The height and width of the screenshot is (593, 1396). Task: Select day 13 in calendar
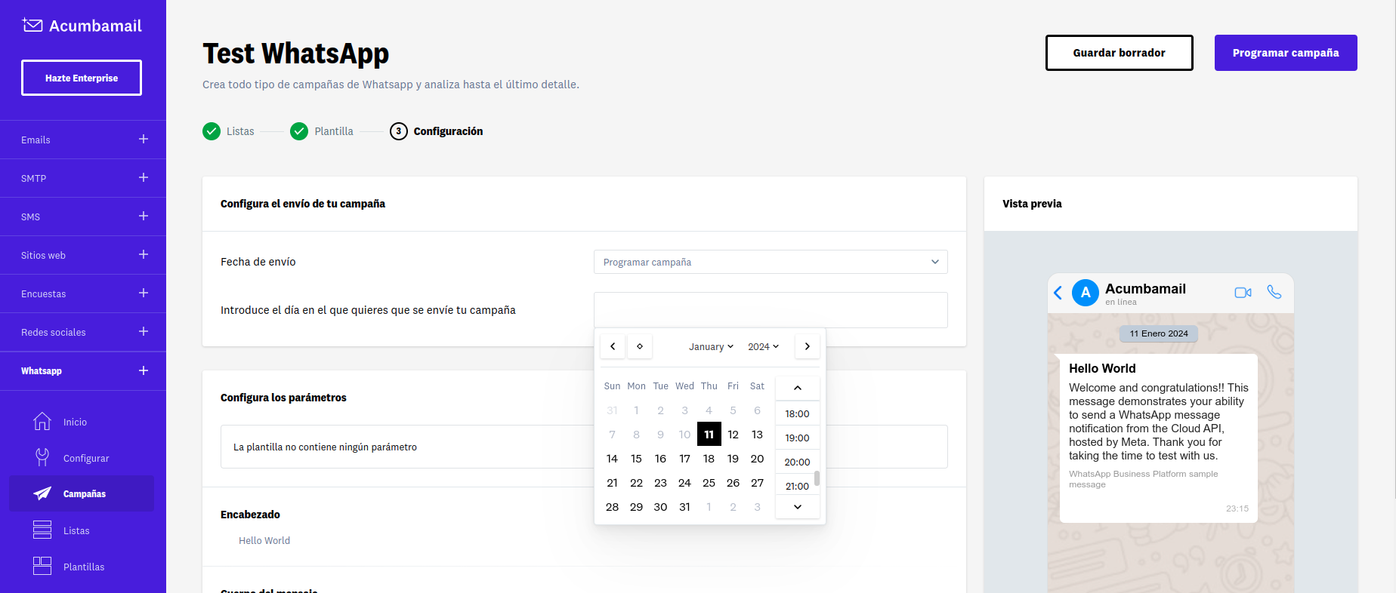[758, 434]
